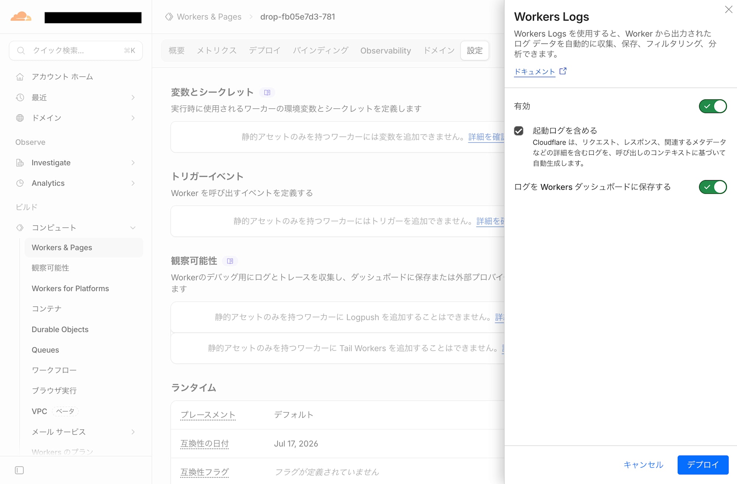This screenshot has height=484, width=737.
Task: Open docs icon next to 変数とシークレット
Action: 267,92
